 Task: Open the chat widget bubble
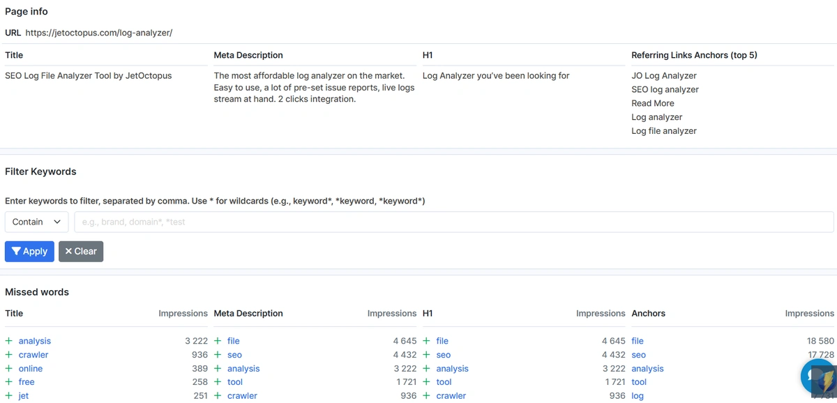817,377
